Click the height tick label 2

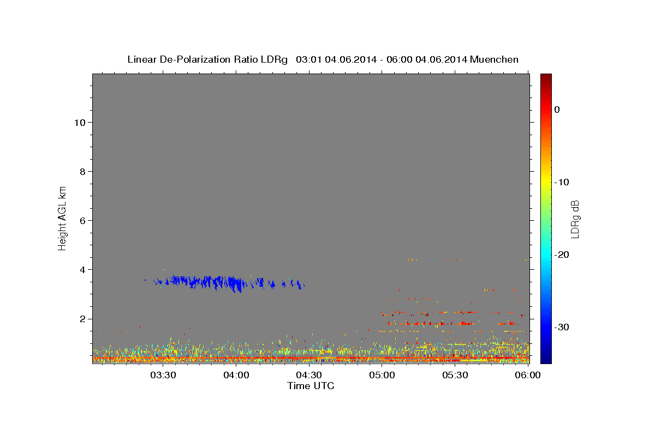(82, 319)
